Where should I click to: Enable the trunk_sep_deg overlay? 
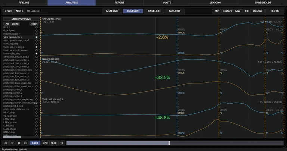pyautogui.click(x=36, y=44)
